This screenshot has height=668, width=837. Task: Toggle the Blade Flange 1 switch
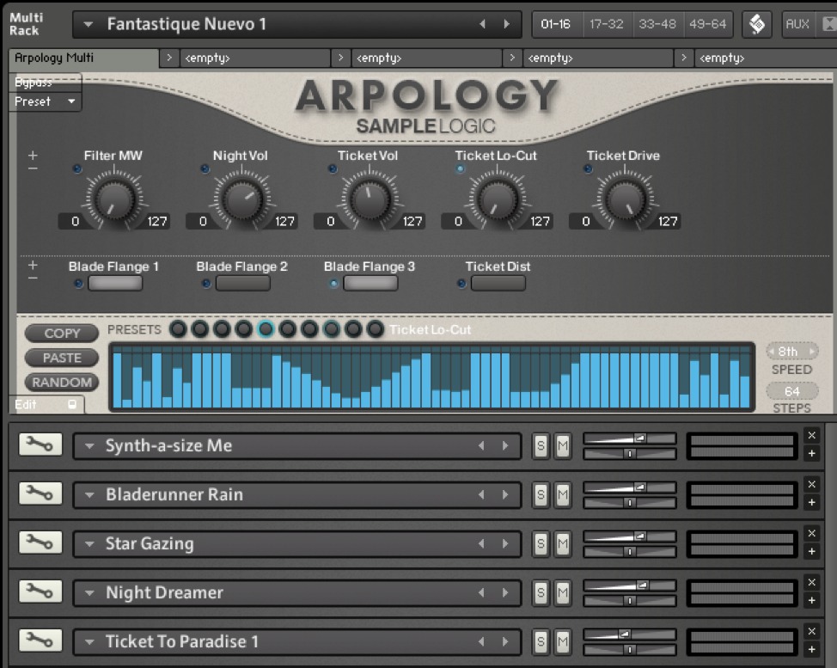pos(114,284)
